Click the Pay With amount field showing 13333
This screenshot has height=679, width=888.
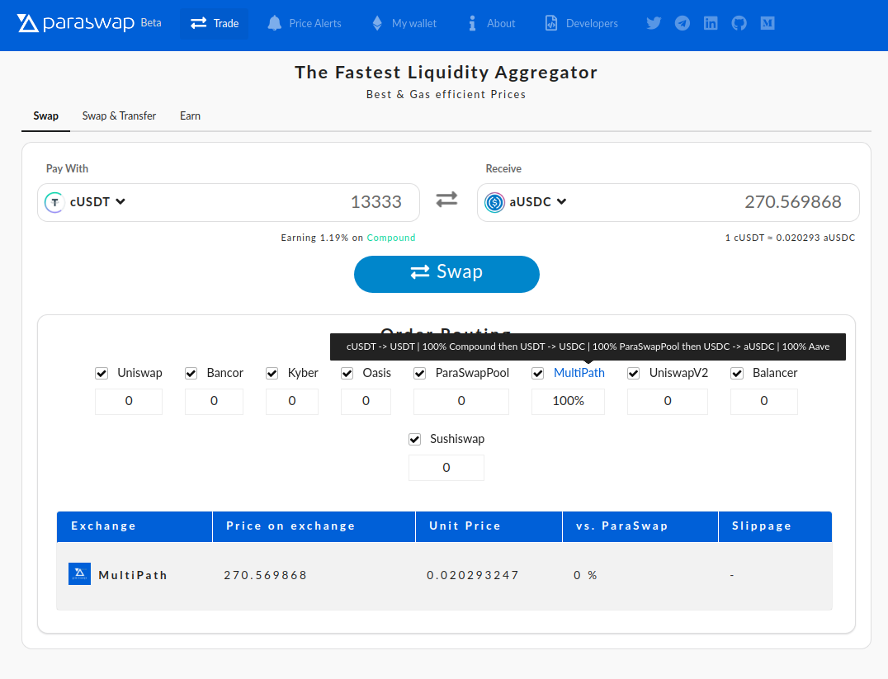tap(376, 202)
